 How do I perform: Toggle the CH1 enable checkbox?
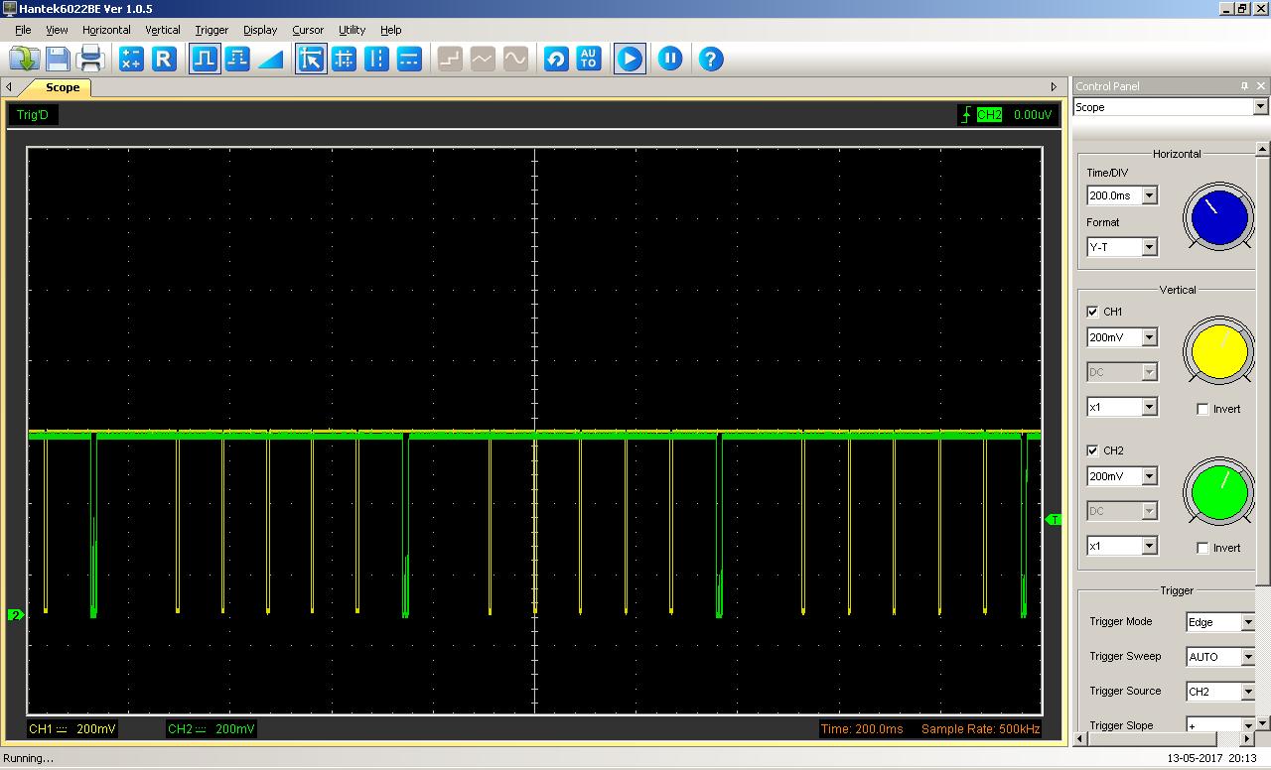[x=1093, y=312]
